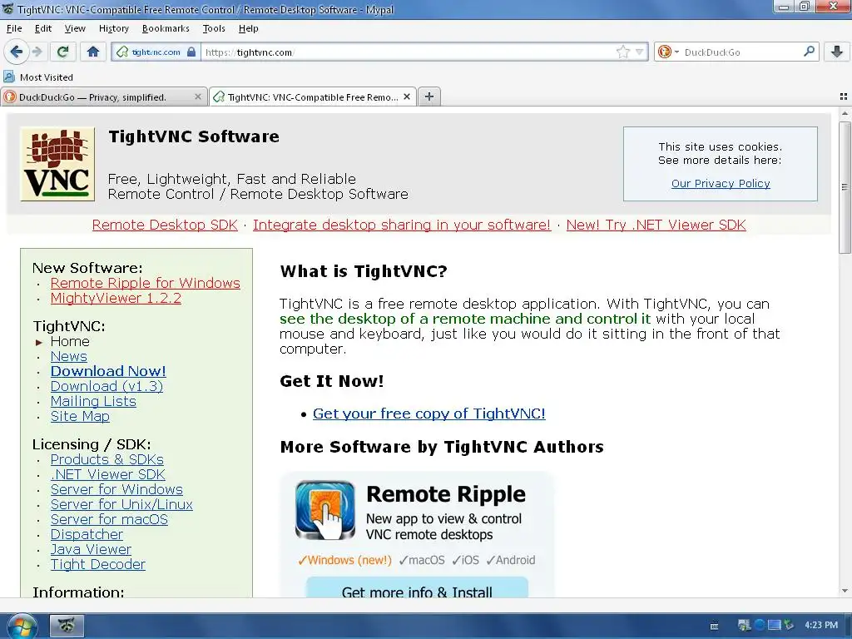Click the tab groups grid icon
Screen dimensions: 852x639
(844, 97)
